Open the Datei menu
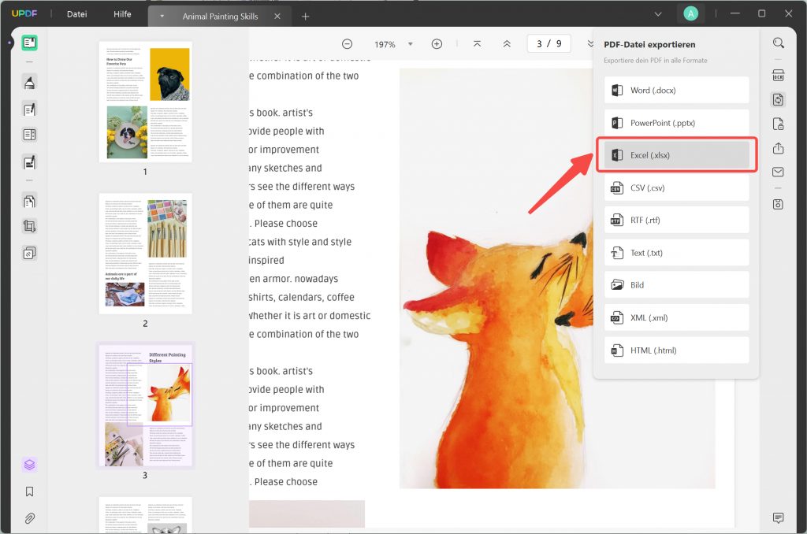Screen dimensions: 807x534 point(76,14)
